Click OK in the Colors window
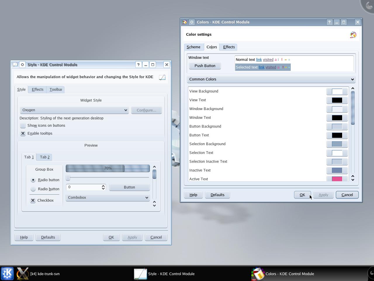Screen dimensions: 374x281 [302, 195]
